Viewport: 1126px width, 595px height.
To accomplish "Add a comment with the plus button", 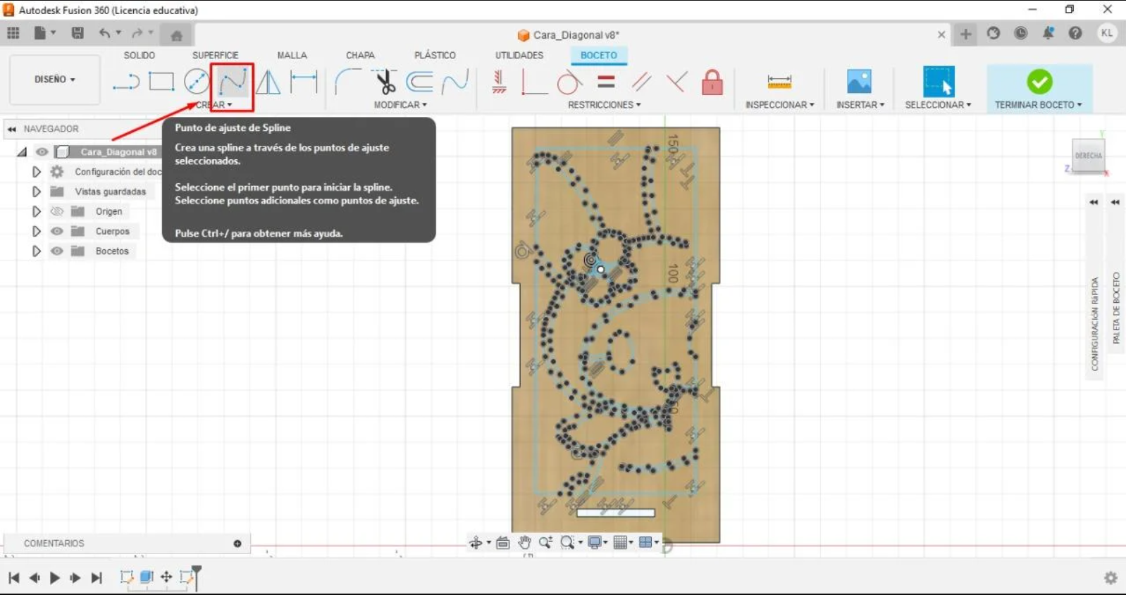I will click(x=237, y=544).
